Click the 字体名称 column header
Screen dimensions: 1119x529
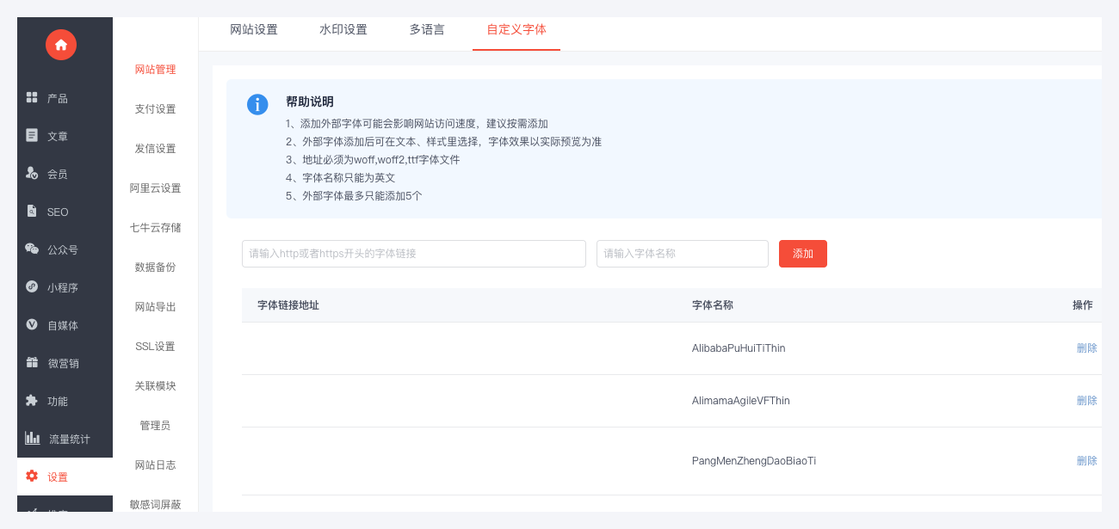click(x=713, y=305)
